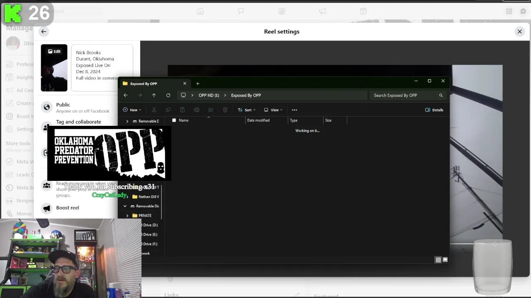This screenshot has width=531, height=298.
Task: Click the Boost reel megaphone icon
Action: 47,208
